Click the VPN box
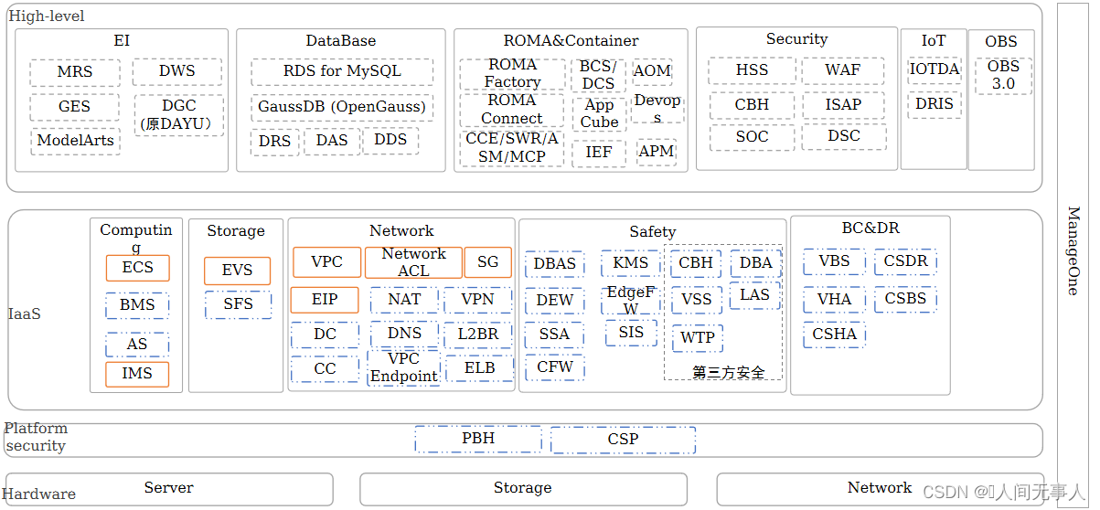 477,300
